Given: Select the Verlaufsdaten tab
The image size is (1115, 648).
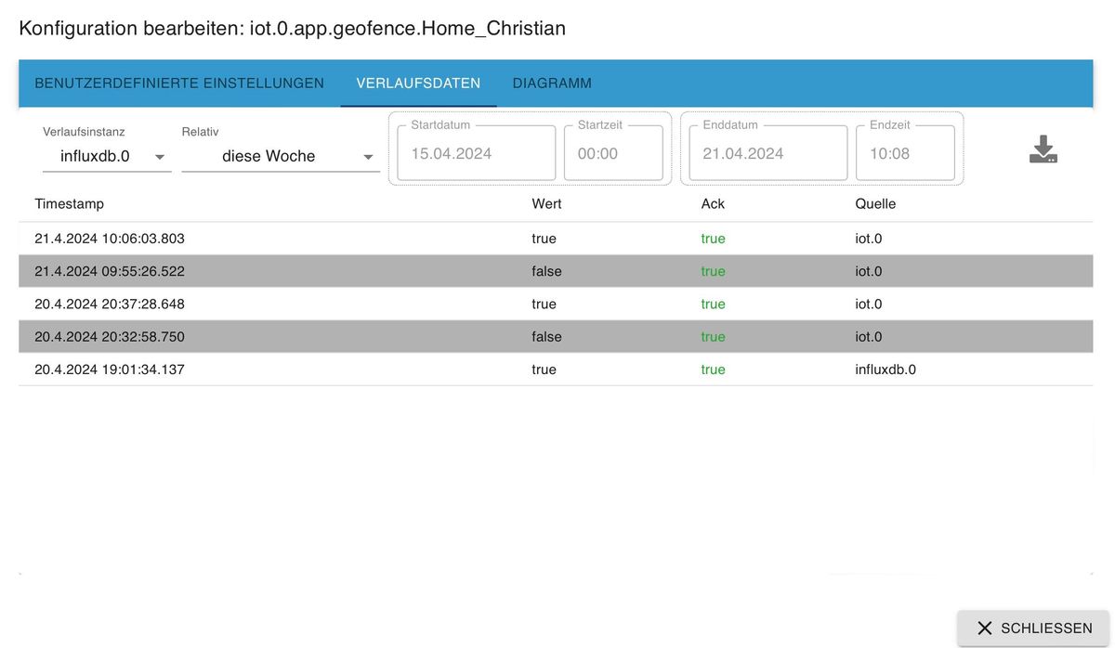Looking at the screenshot, I should [x=418, y=83].
